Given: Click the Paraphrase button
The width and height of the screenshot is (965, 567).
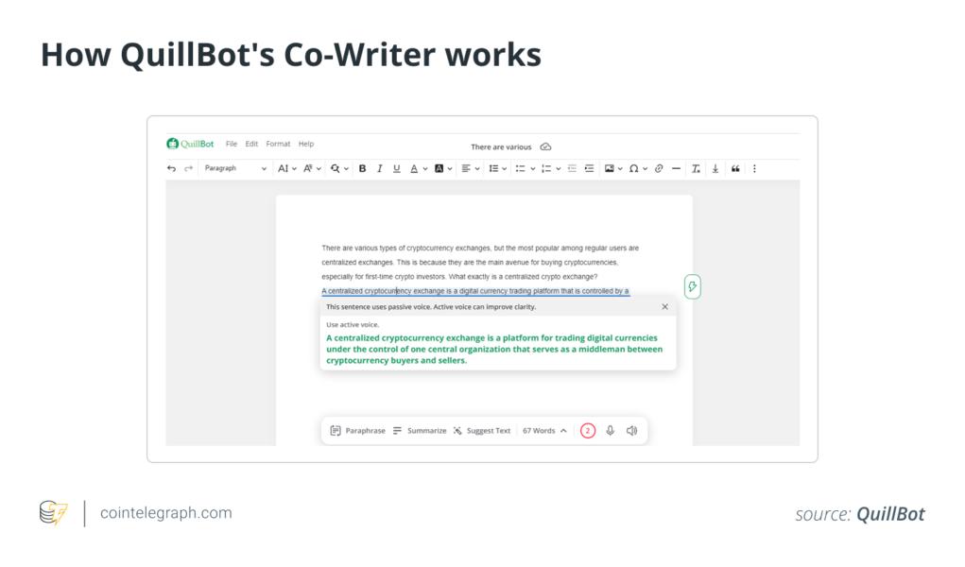Looking at the screenshot, I should point(357,430).
